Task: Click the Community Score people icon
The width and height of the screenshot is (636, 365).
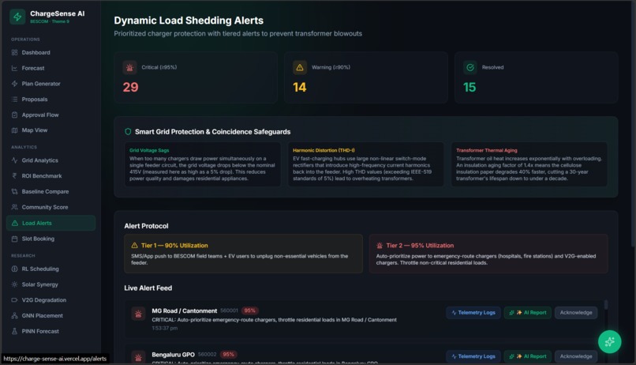Action: (x=15, y=207)
